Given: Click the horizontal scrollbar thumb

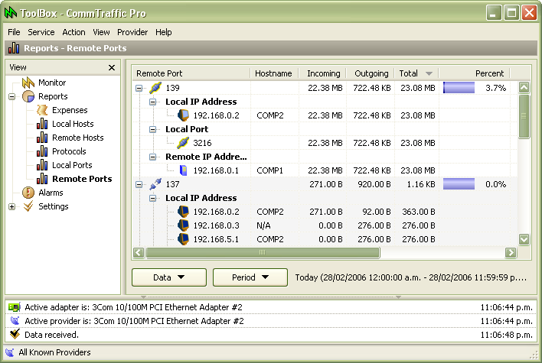Looking at the screenshot, I should tap(263, 253).
